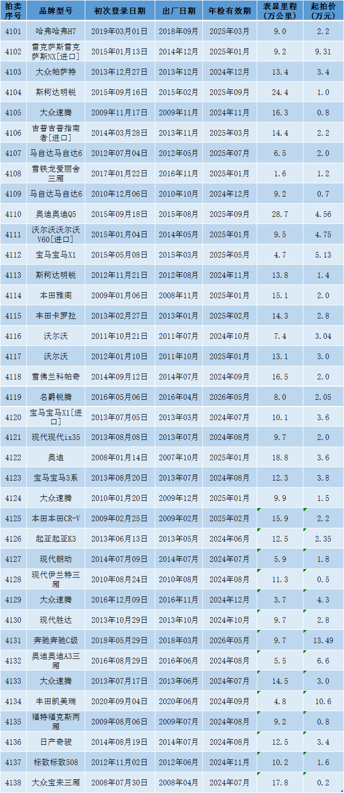Click starting price 6.6

323,661
